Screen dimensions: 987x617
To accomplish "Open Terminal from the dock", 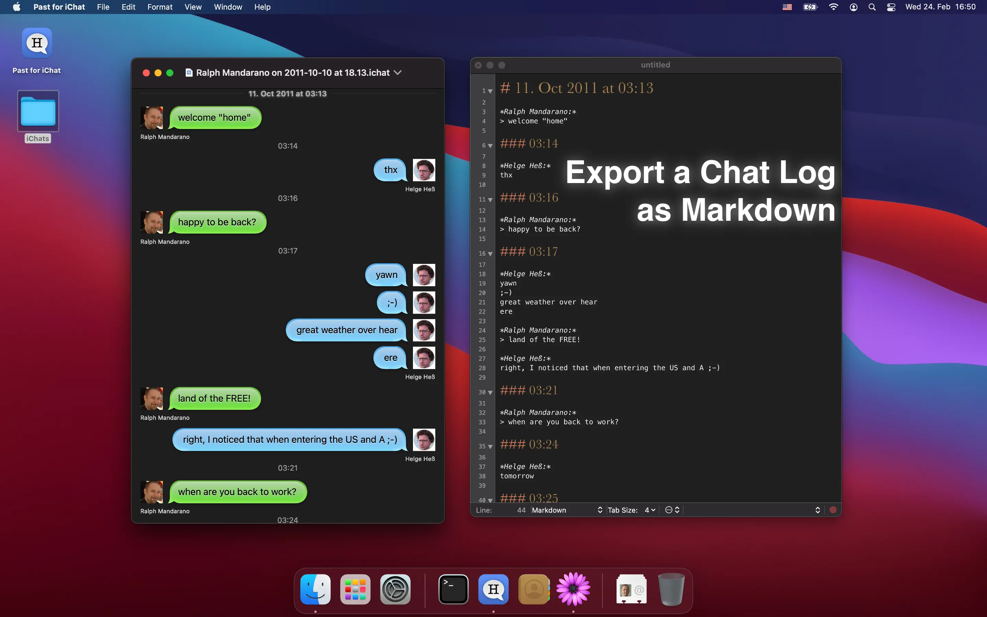I will pos(453,589).
